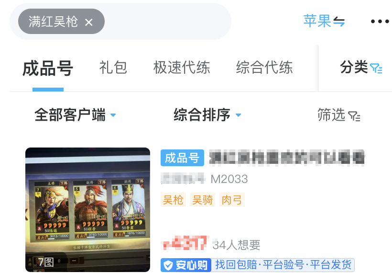This screenshot has height=273, width=392.
Task: Switch to the 礼包 tab
Action: tap(113, 68)
